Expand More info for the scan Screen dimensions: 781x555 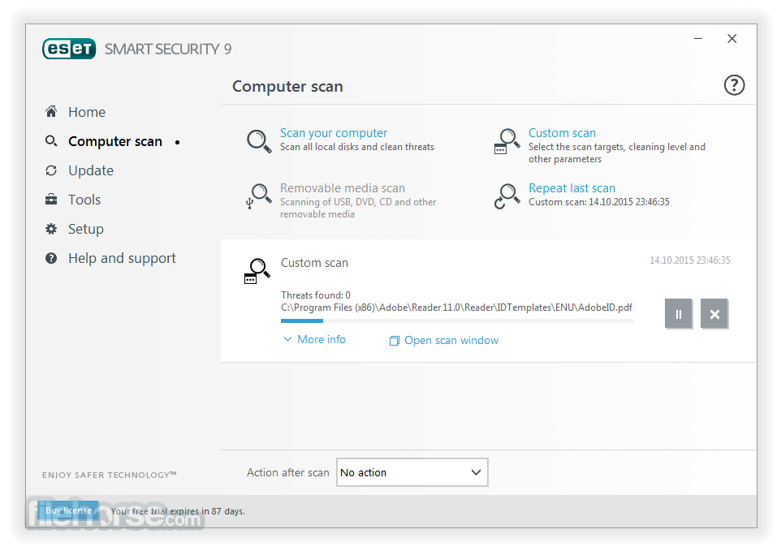[315, 339]
